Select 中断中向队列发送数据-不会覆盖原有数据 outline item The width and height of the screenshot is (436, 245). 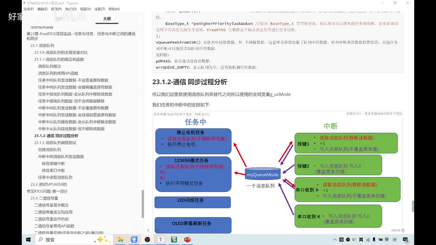[73, 108]
